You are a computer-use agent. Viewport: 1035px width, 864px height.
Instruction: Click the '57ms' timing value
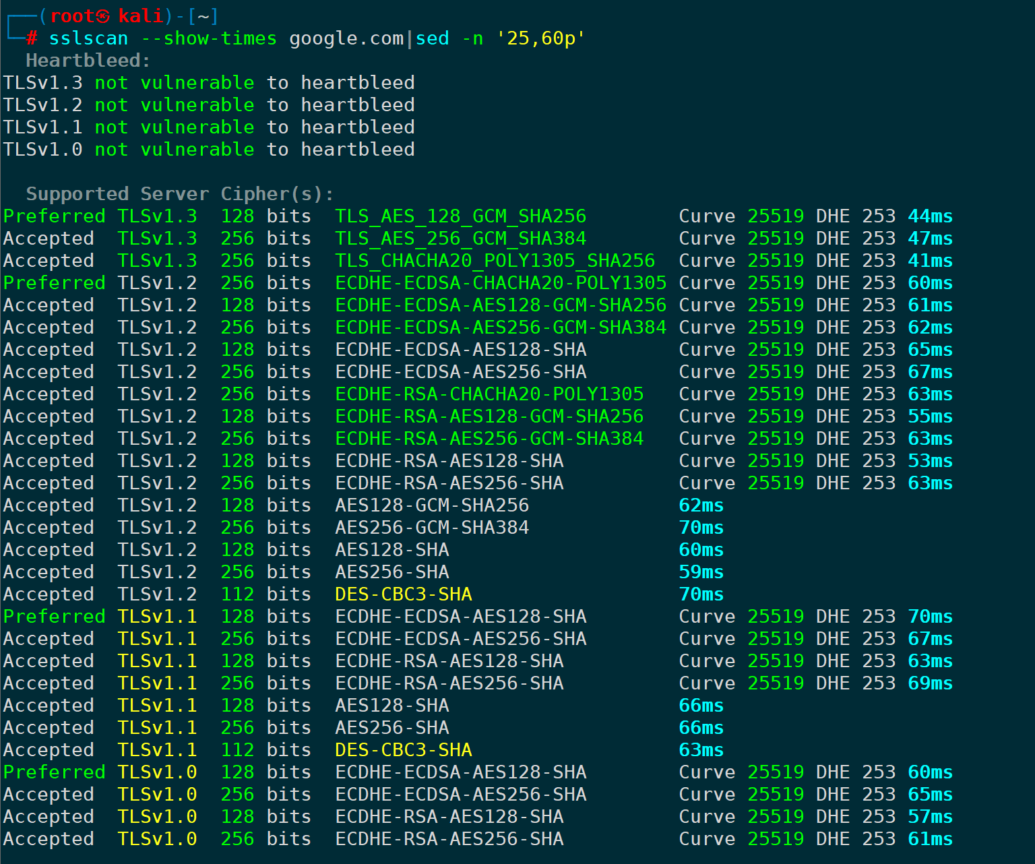(931, 817)
